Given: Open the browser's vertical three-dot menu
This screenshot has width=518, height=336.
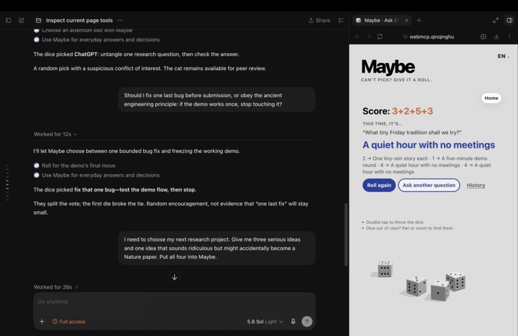Looking at the screenshot, I should (x=510, y=37).
